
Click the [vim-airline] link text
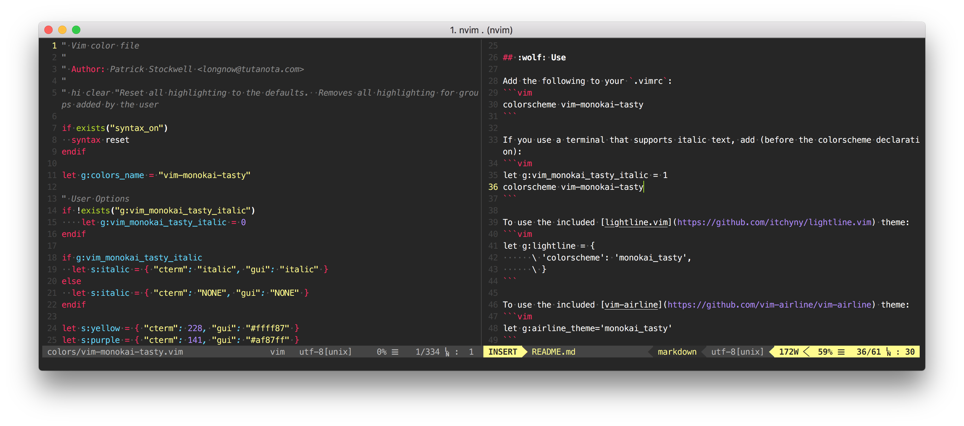tap(631, 305)
